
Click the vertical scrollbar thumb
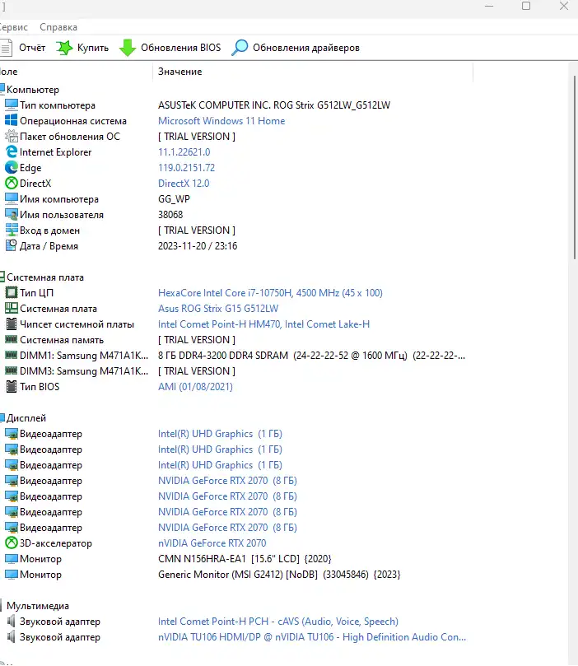coord(575,168)
